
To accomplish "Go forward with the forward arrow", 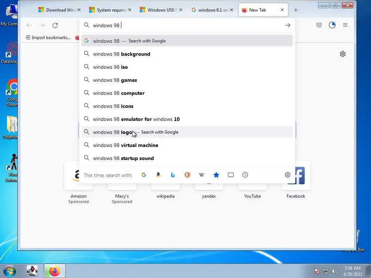I will (x=42, y=25).
